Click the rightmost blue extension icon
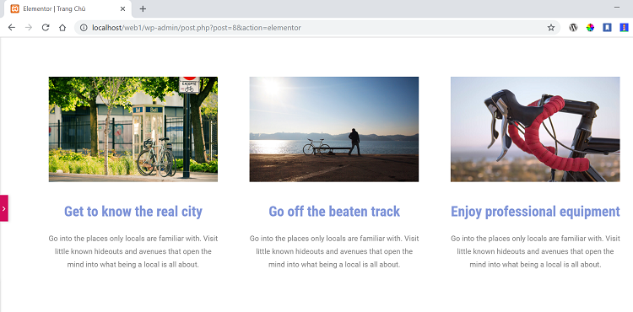Image resolution: width=633 pixels, height=312 pixels. pos(624,28)
